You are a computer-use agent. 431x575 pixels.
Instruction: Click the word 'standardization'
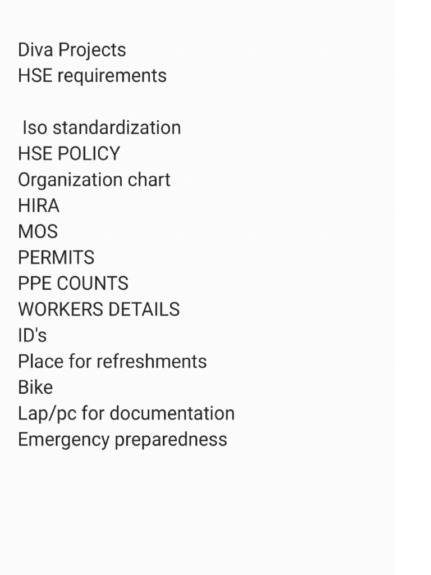pyautogui.click(x=117, y=127)
